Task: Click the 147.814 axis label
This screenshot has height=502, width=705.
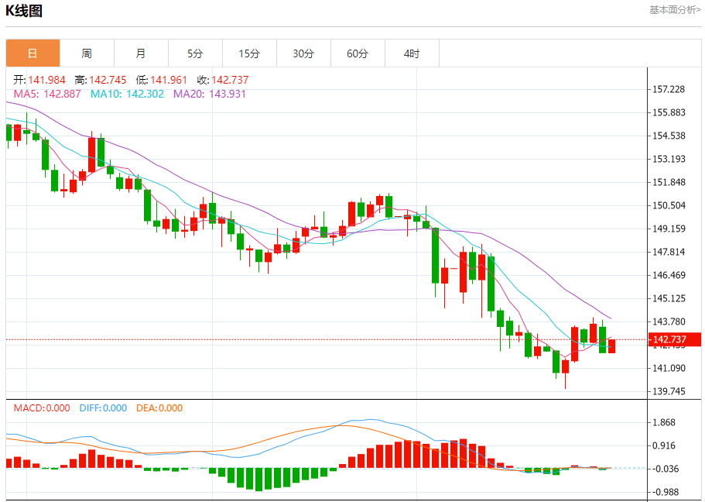Action: pos(669,252)
